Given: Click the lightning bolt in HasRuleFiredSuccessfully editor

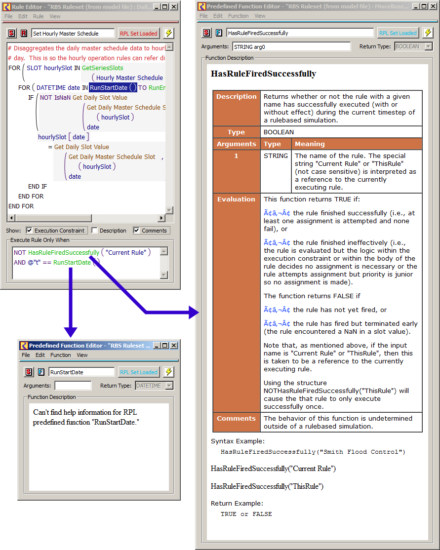Looking at the screenshot, I should [428, 33].
